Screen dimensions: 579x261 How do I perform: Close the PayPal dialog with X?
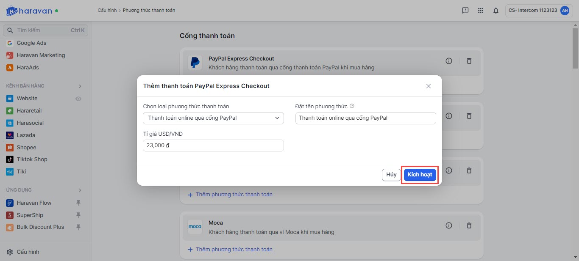428,86
